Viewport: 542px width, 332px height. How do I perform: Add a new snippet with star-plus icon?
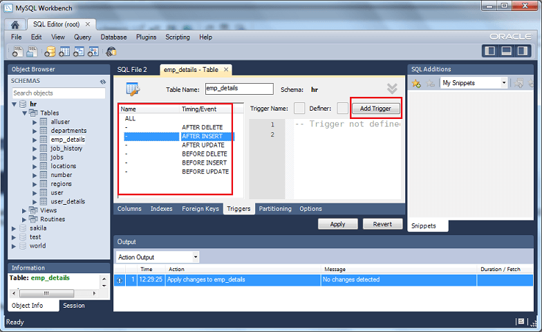pyautogui.click(x=416, y=83)
